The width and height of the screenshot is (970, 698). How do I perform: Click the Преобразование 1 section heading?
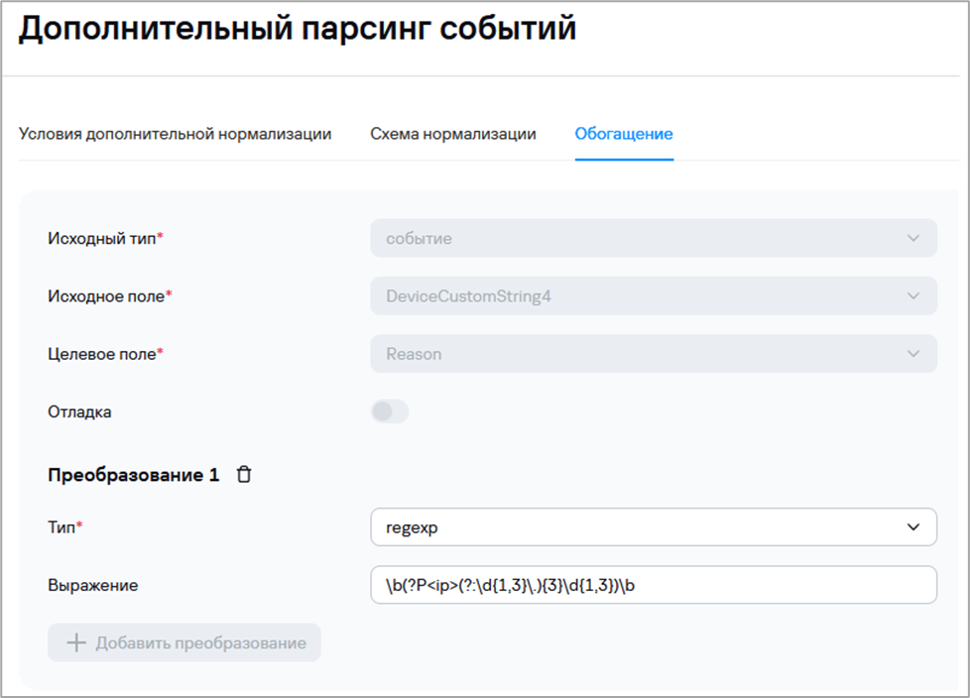pyautogui.click(x=133, y=475)
